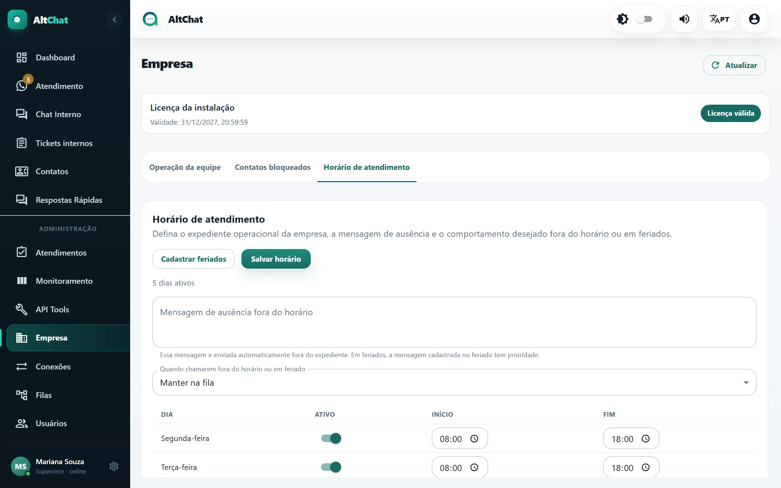This screenshot has width=781, height=488.
Task: Open Atendimento WhatsApp icon with badge
Action: (22, 85)
